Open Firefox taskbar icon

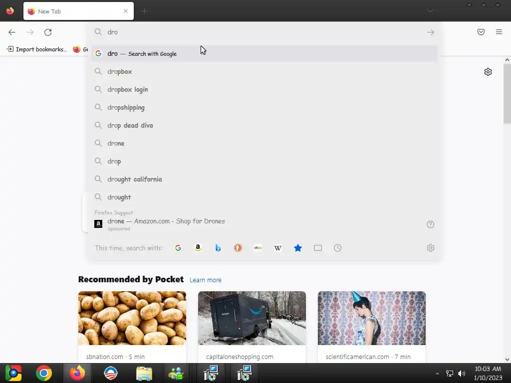[x=77, y=373]
